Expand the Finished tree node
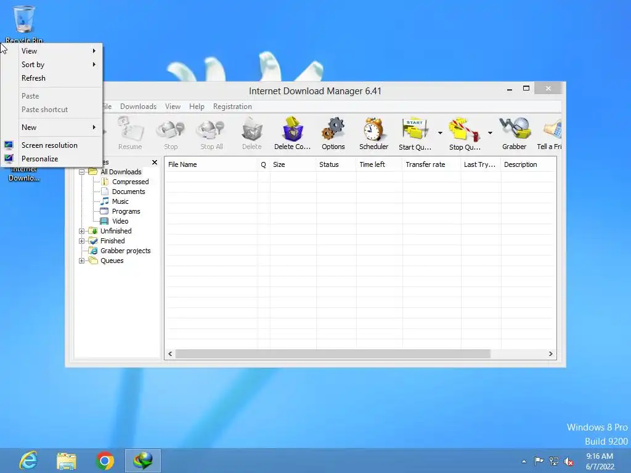Screen dimensions: 631x473 (x=82, y=241)
